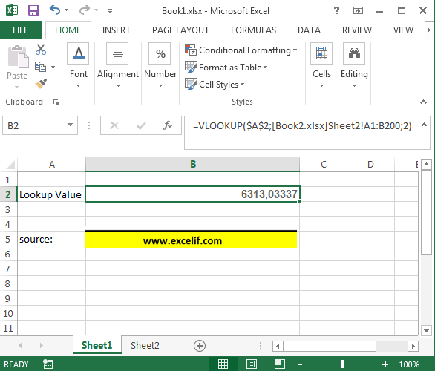Click into the VLOOKUP formula bar
435x371 pixels.
click(x=302, y=133)
